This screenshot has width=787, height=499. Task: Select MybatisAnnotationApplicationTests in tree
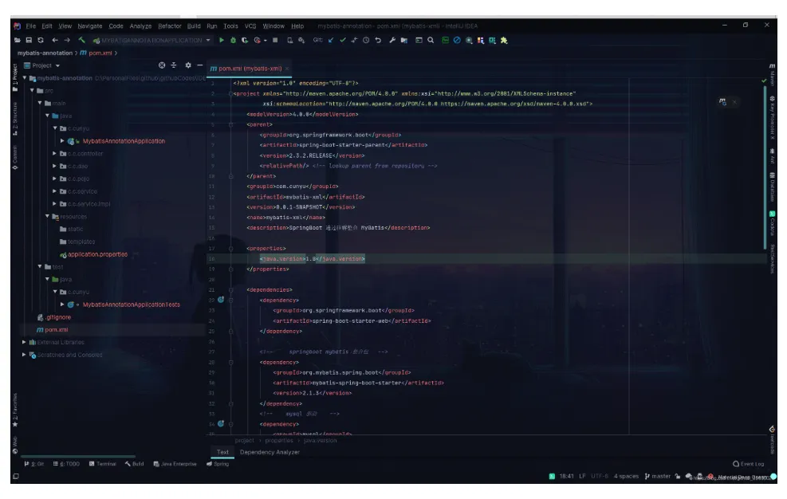coord(131,305)
